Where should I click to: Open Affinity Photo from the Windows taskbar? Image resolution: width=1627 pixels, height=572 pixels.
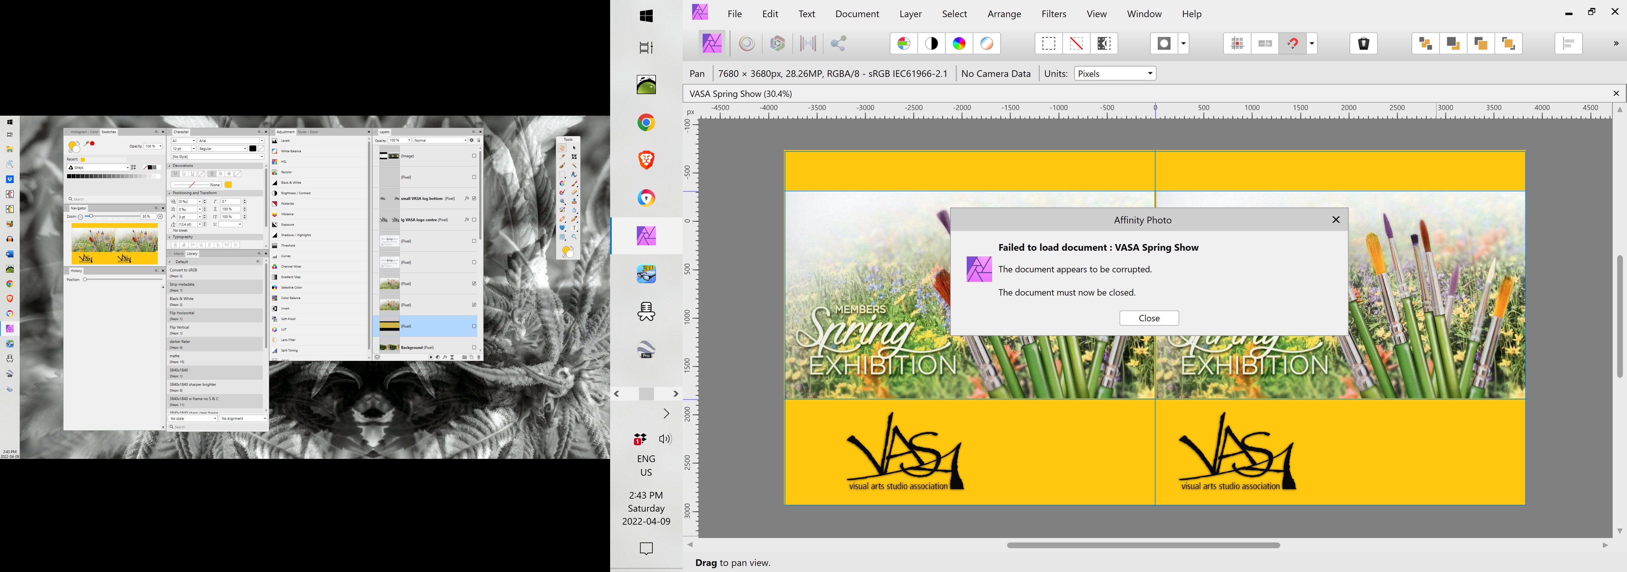click(x=646, y=236)
